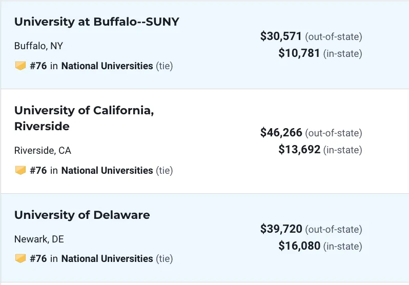
Task: Select the Riverside, CA location text
Action: click(x=43, y=151)
